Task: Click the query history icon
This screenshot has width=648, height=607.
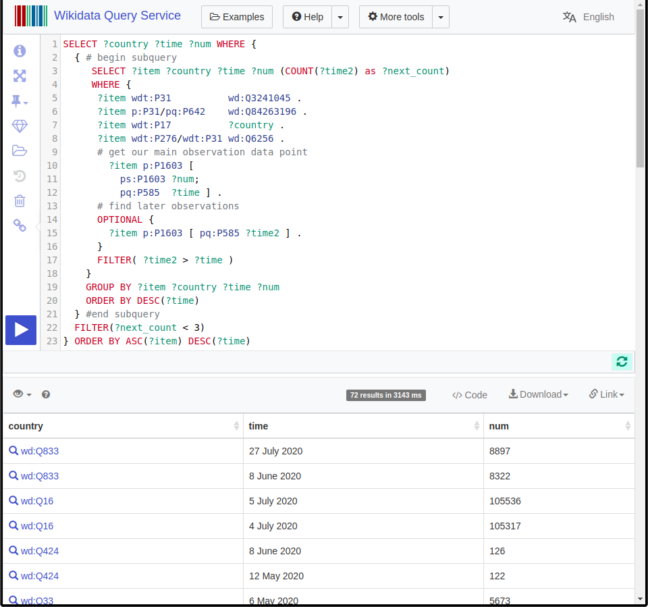Action: coord(20,176)
